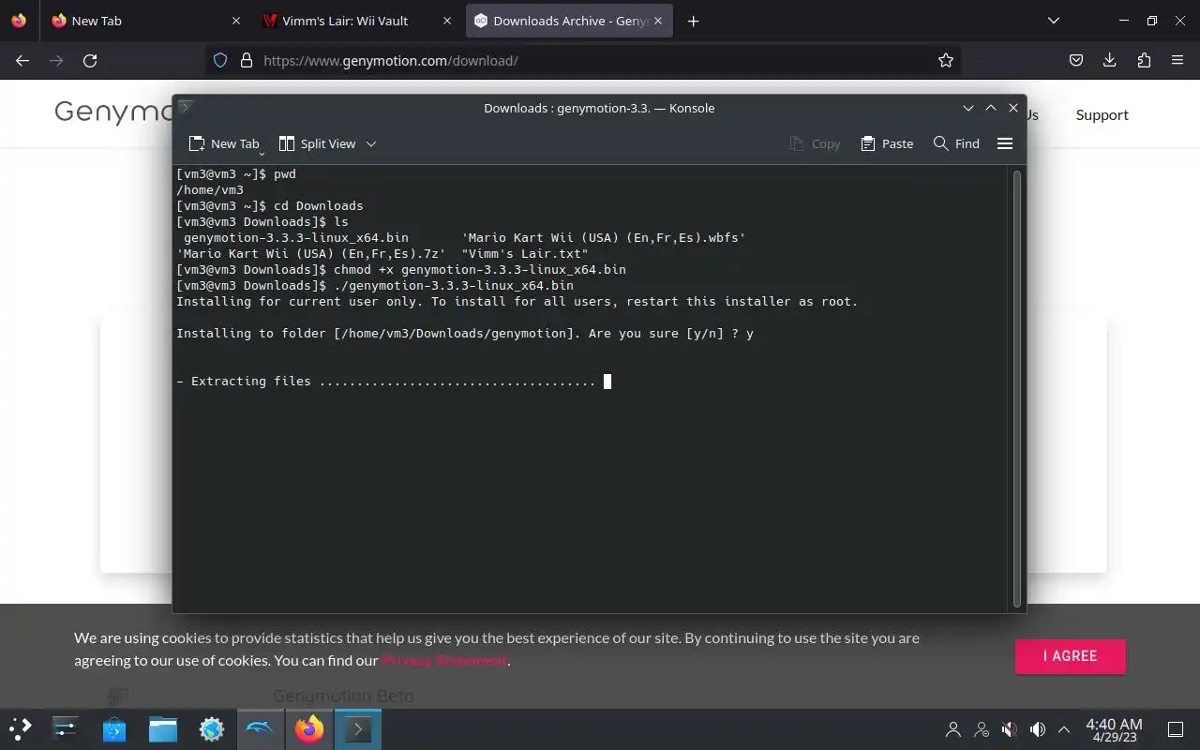Open the list all tabs dropdown

(x=1054, y=21)
